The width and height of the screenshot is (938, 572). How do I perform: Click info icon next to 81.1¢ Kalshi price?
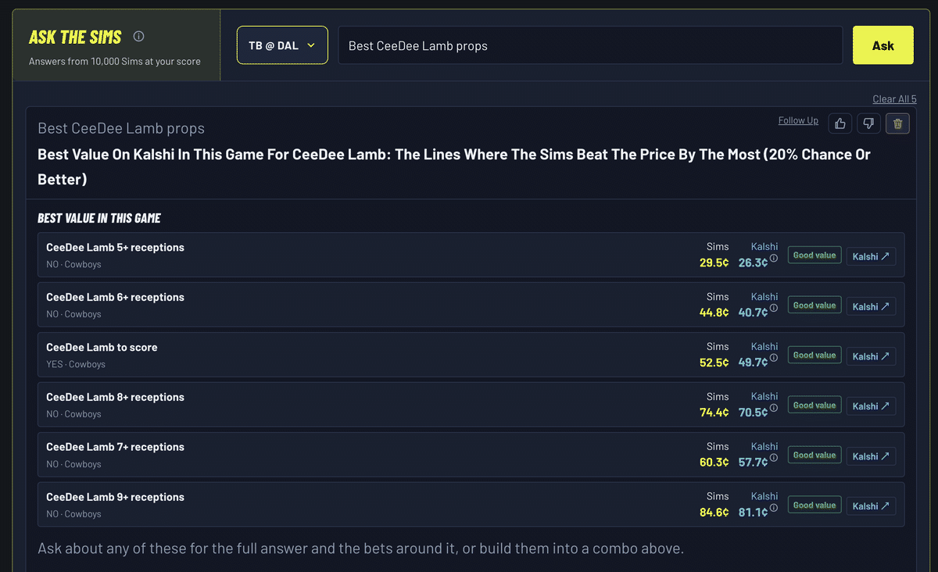point(774,509)
